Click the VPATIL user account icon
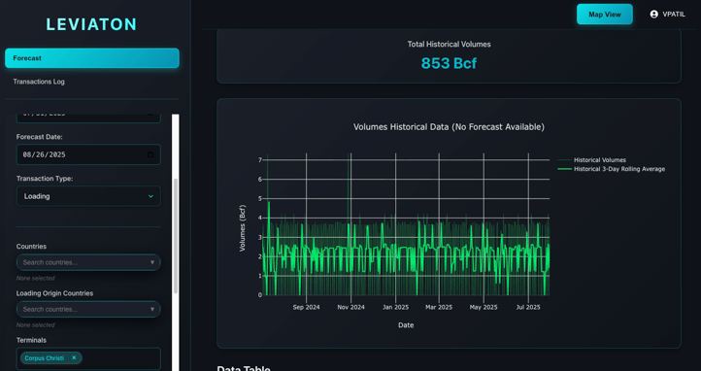The width and height of the screenshot is (701, 371). click(x=653, y=15)
